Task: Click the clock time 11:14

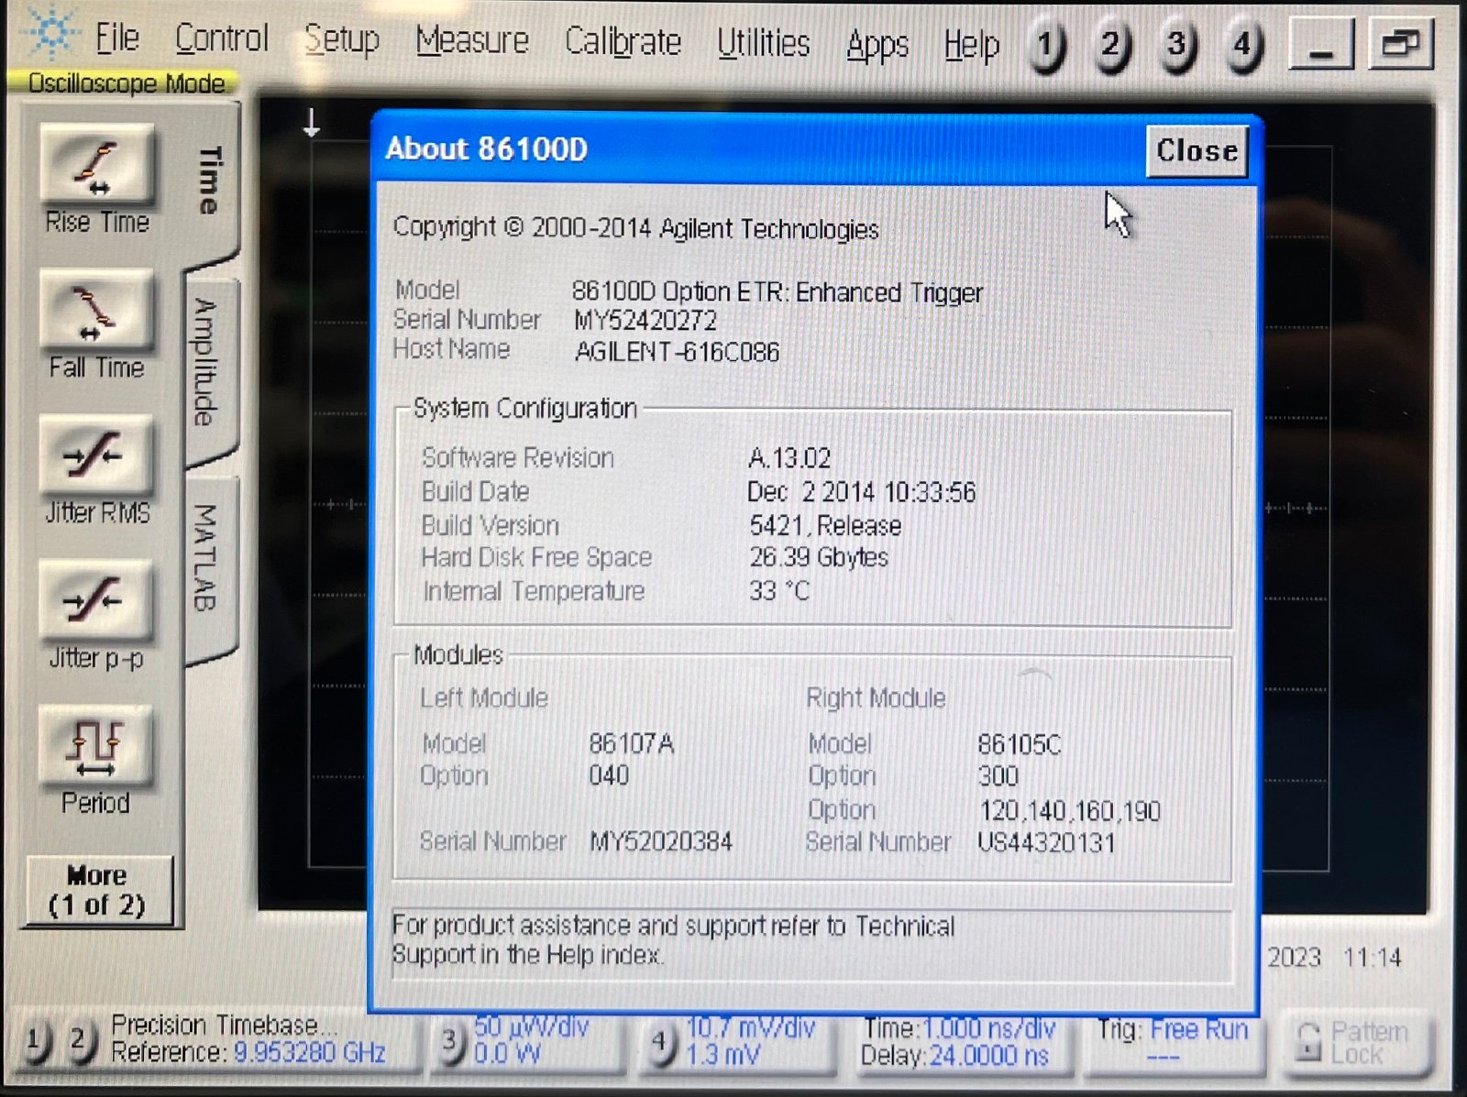Action: point(1373,958)
